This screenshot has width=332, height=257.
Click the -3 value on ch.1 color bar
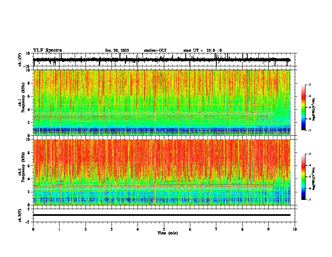(x=309, y=85)
